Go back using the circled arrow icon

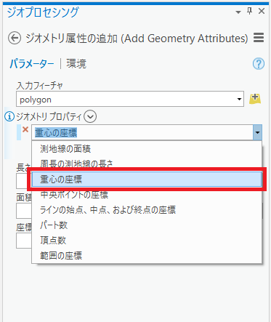coord(15,39)
